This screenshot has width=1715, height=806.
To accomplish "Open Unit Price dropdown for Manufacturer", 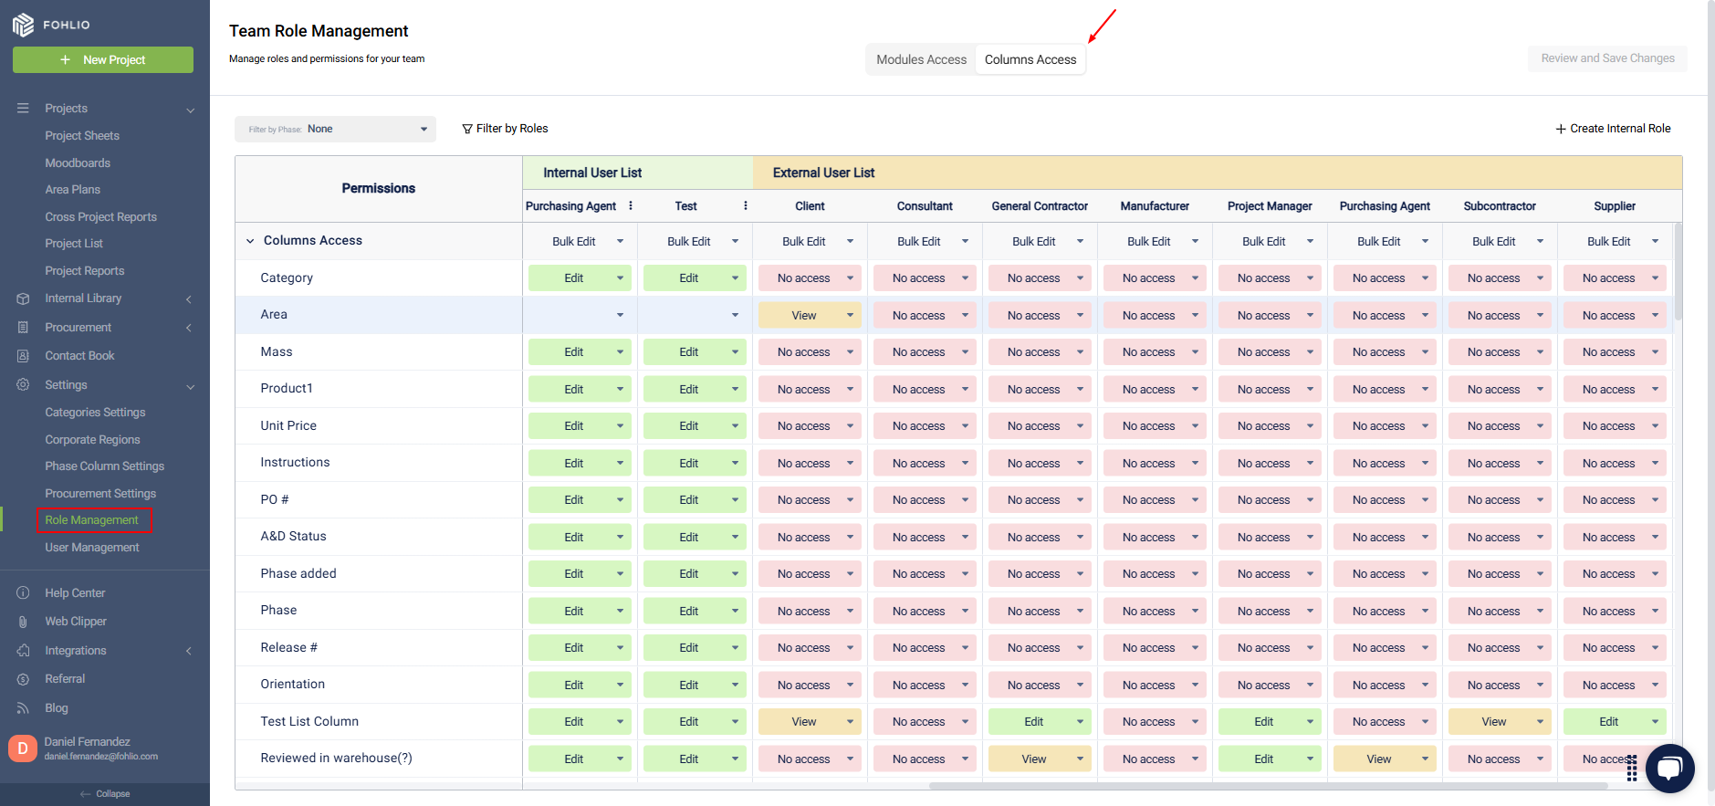I will click(x=1155, y=426).
